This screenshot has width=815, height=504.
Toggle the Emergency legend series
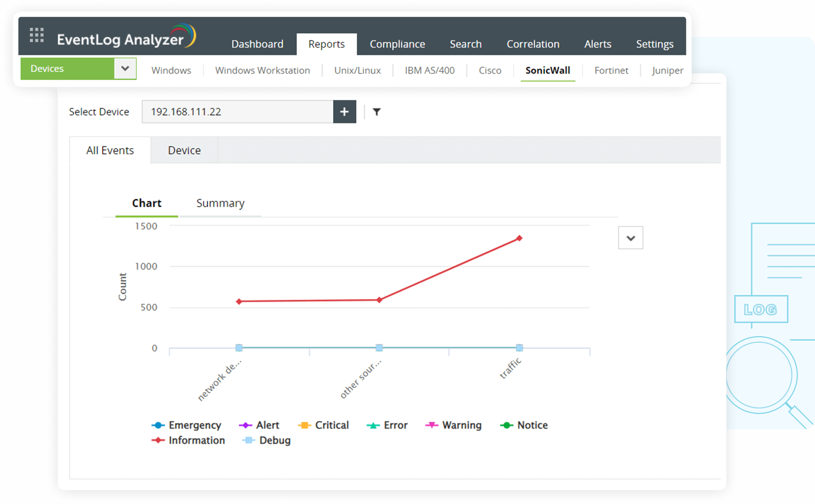pyautogui.click(x=186, y=425)
